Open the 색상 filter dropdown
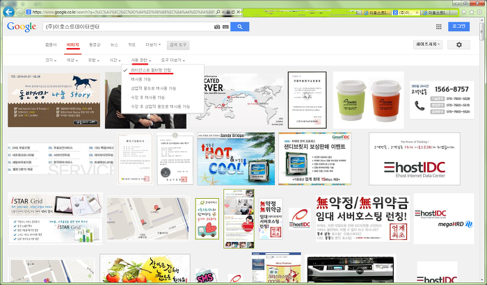Viewport: 487px width, 285px height. click(72, 60)
